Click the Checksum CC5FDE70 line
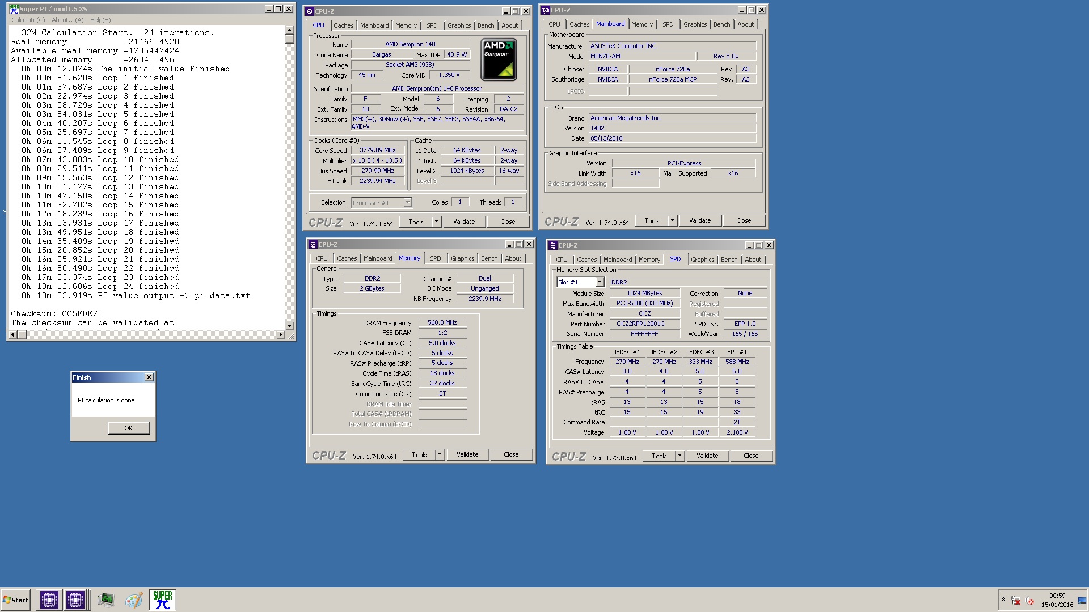Image resolution: width=1089 pixels, height=612 pixels. pyautogui.click(x=57, y=313)
